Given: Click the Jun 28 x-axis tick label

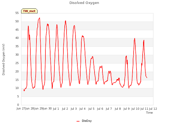Looking at the screenshot, I should [x=30, y=108].
